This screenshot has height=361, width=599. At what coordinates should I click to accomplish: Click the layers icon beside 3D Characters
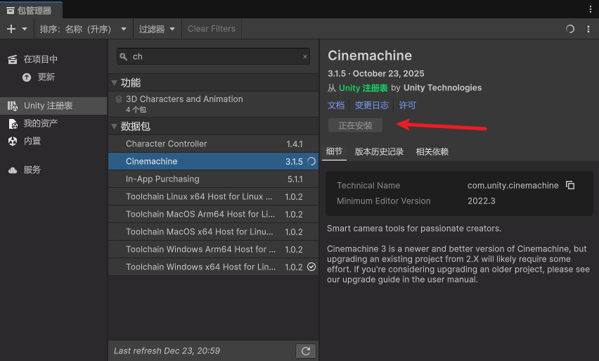[119, 99]
